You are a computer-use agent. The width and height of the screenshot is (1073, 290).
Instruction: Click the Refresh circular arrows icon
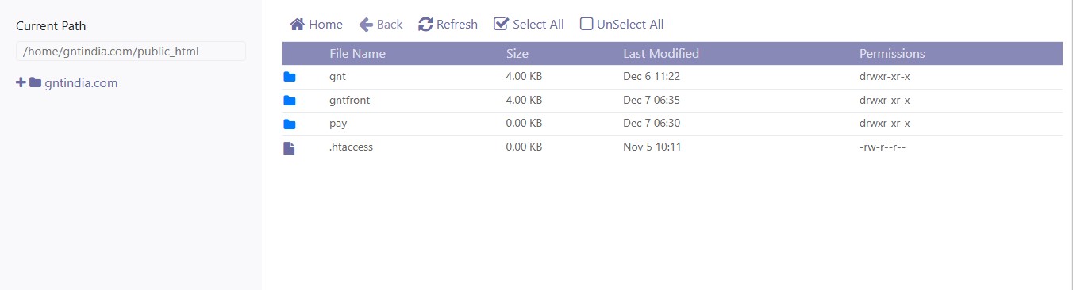[x=426, y=25]
